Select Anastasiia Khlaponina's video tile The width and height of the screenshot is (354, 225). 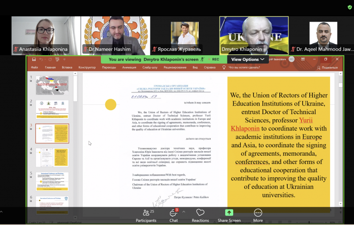click(46, 35)
